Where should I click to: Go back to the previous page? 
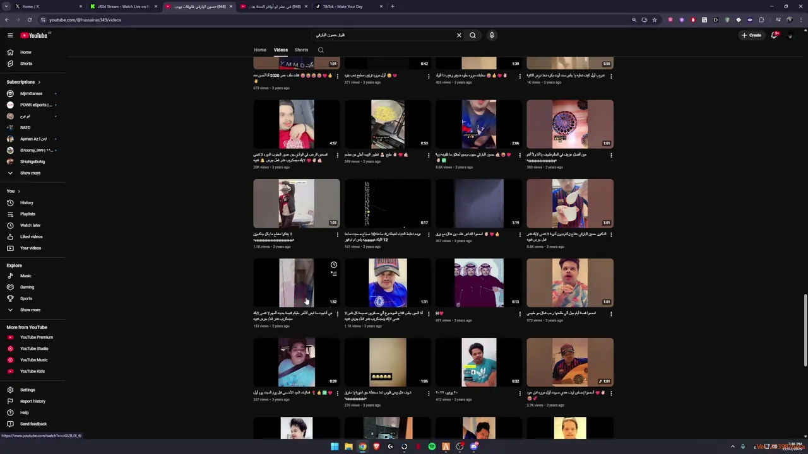point(7,20)
